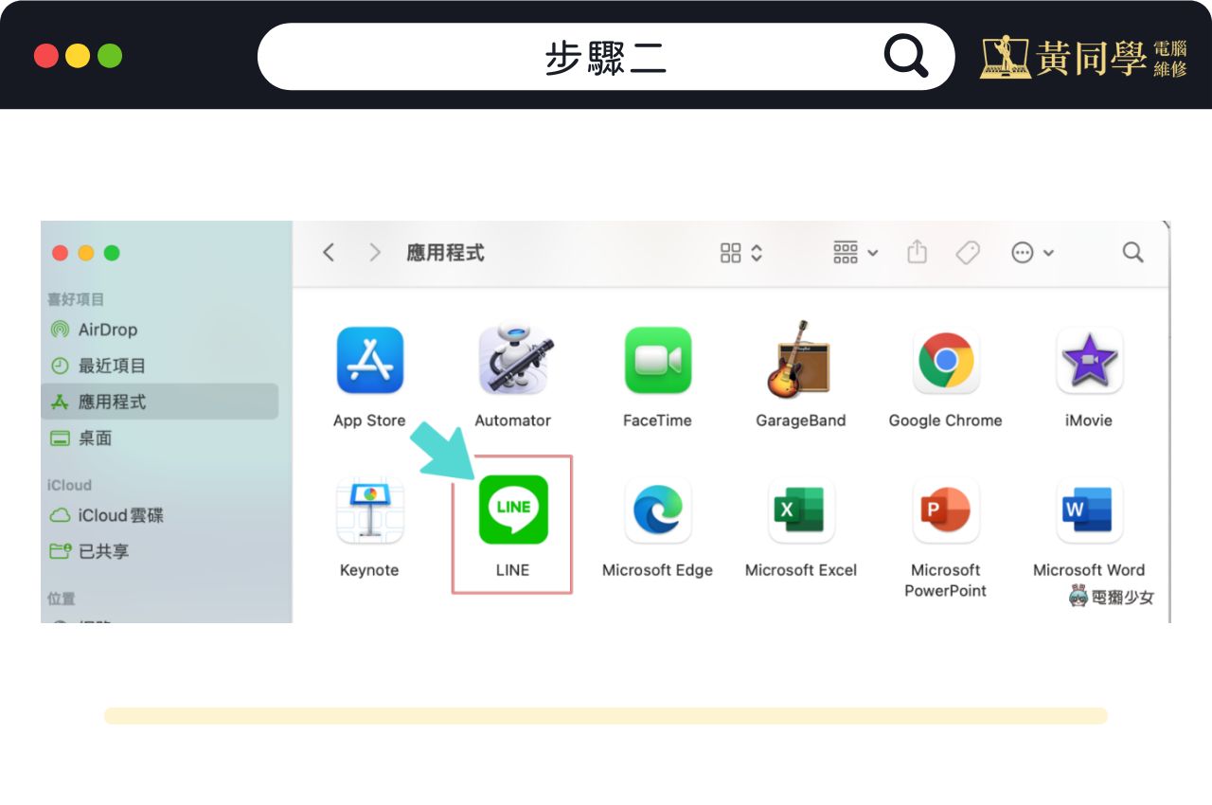Select the Microsoft Word app icon
The width and height of the screenshot is (1212, 805).
point(1089,510)
